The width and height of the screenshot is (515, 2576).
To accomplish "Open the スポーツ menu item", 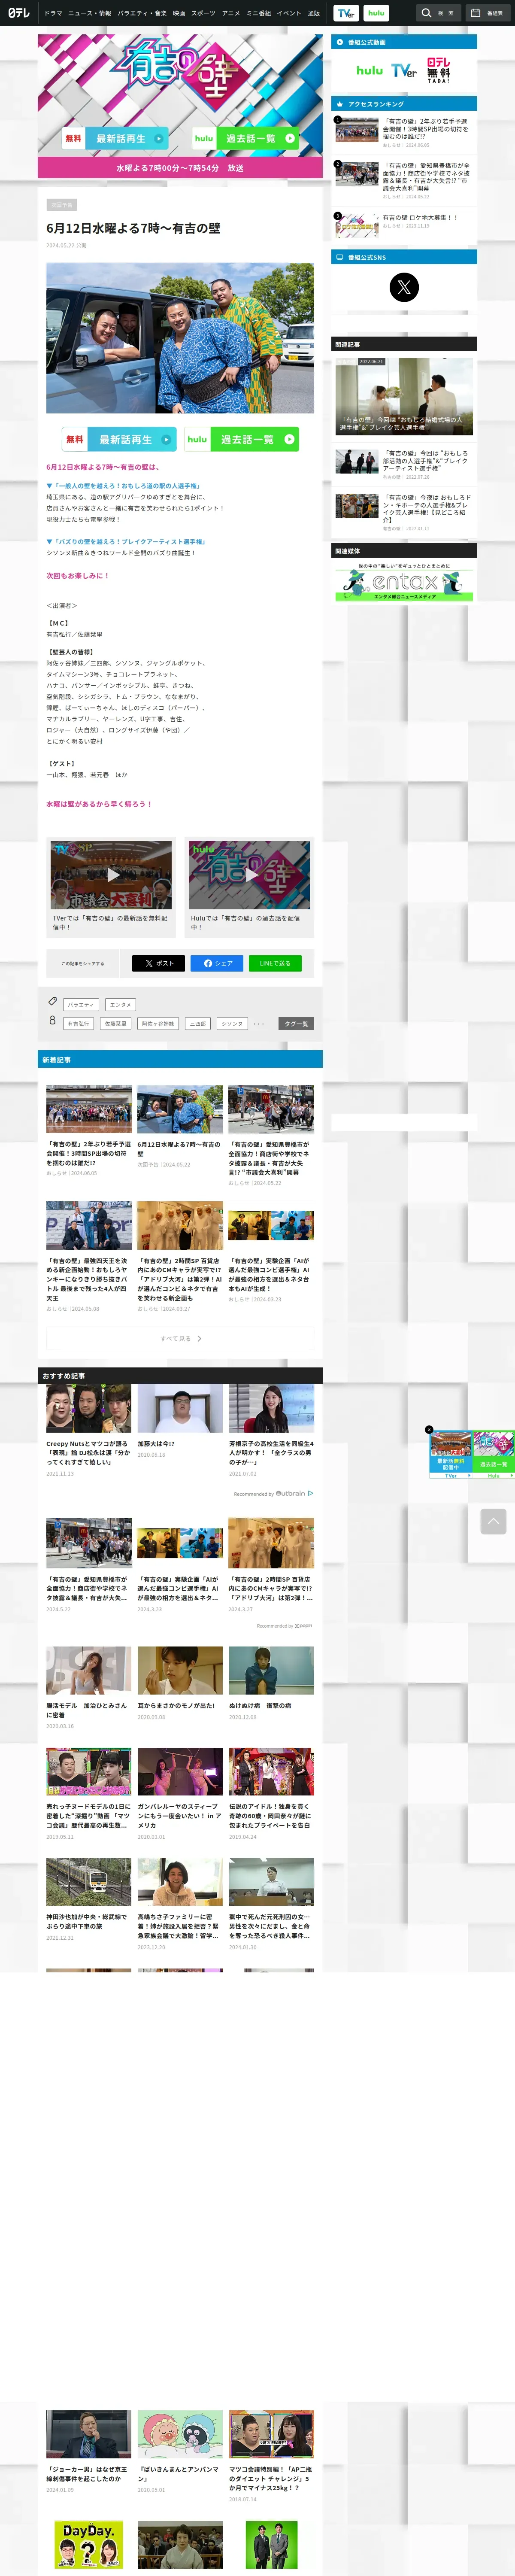I will 203,13.
